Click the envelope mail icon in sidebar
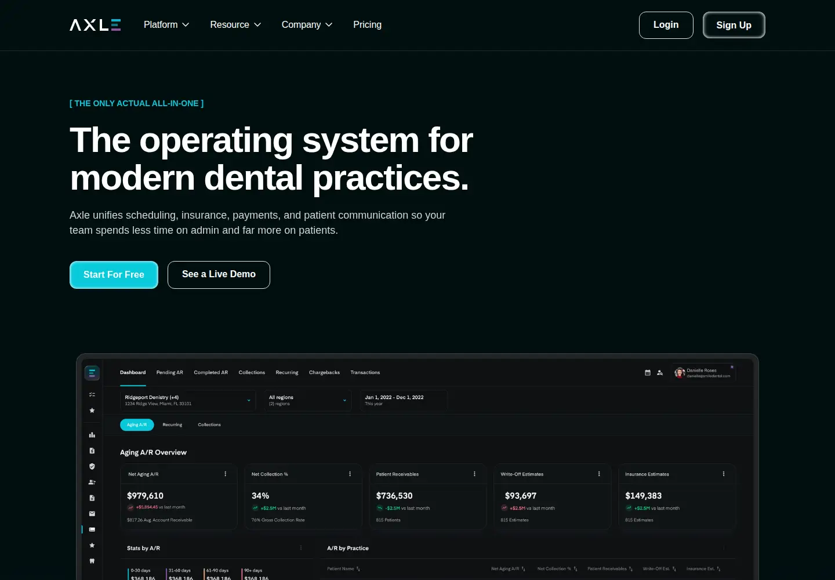This screenshot has width=835, height=580. click(x=92, y=513)
